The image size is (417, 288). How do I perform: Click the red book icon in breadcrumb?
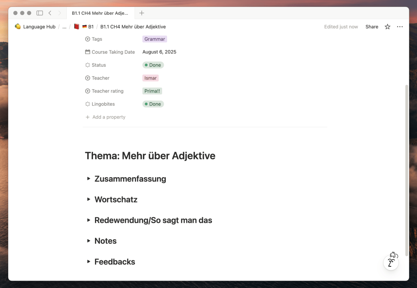[x=77, y=27]
